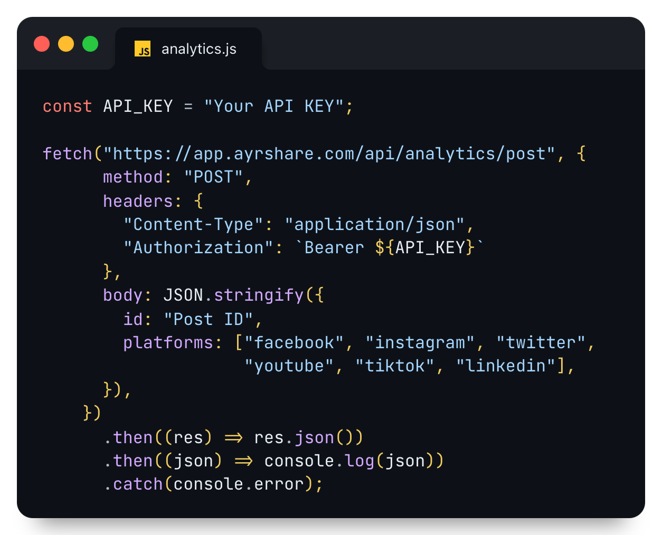The image size is (662, 535).
Task: Click the headers property name
Action: (x=138, y=201)
